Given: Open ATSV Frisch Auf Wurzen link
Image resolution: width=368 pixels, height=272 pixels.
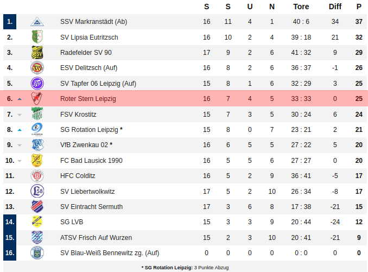Looking at the screenshot, I should (96, 238).
